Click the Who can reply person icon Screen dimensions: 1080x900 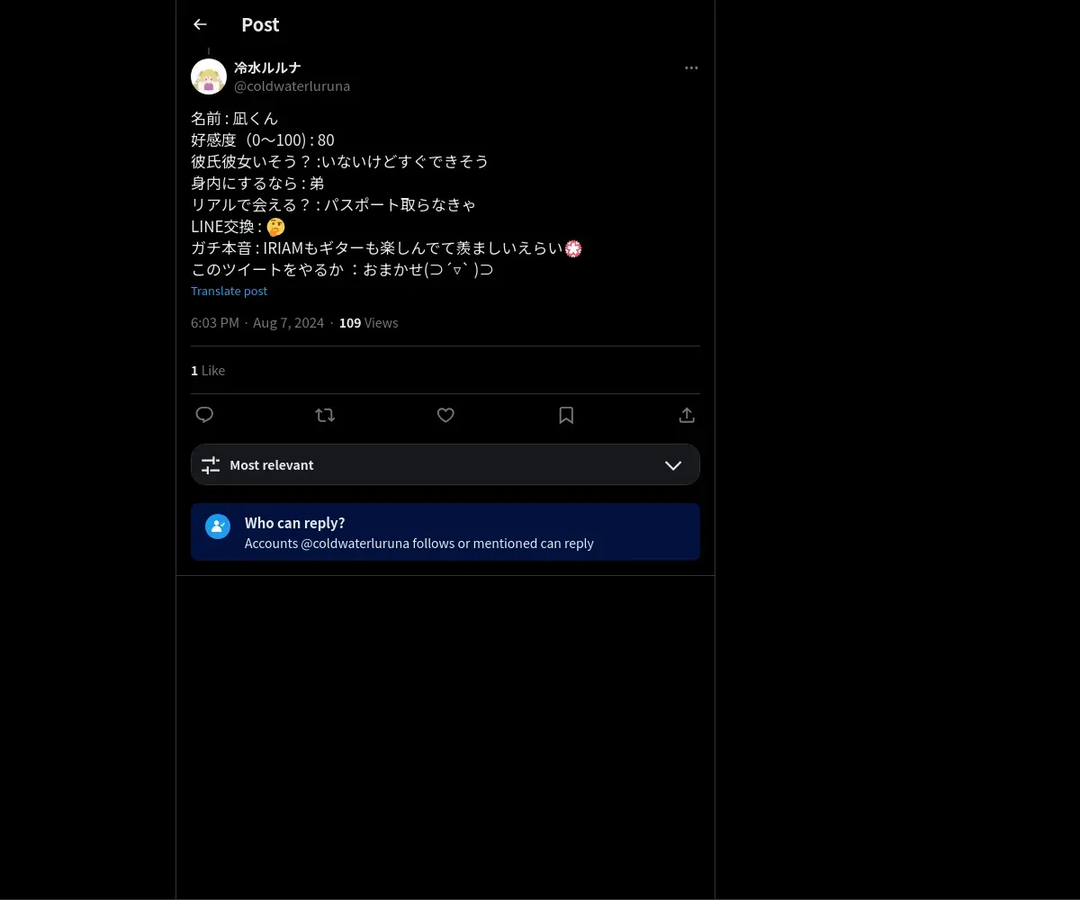pyautogui.click(x=218, y=526)
